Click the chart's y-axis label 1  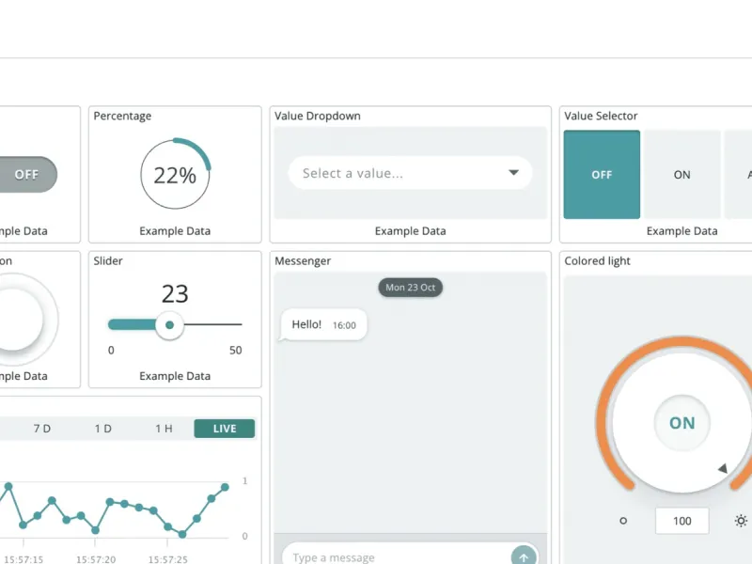(245, 480)
